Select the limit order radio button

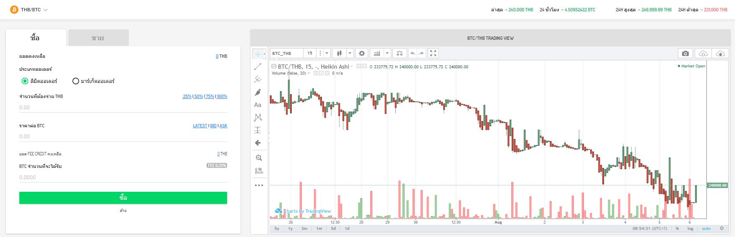pos(25,81)
